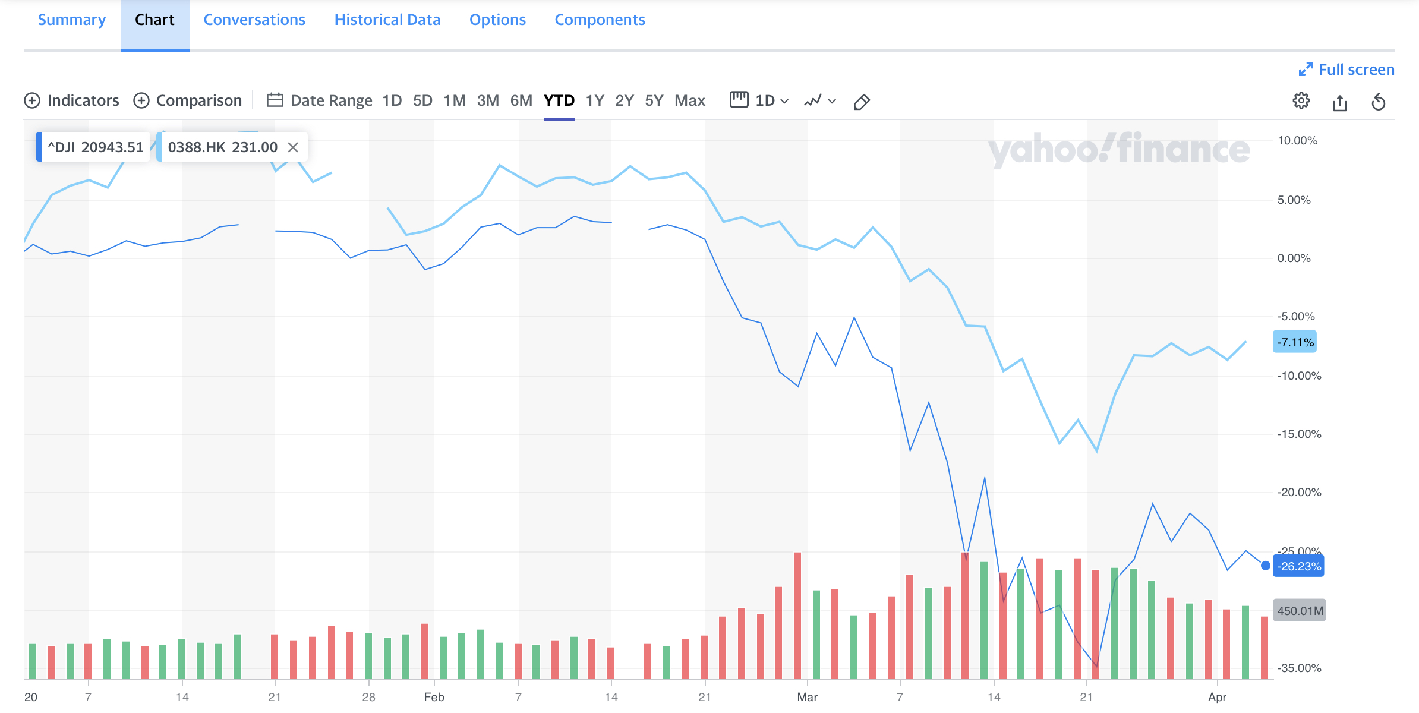Screen dimensions: 1419x713
Task: Click the plus icon beside Comparison
Action: (x=141, y=100)
